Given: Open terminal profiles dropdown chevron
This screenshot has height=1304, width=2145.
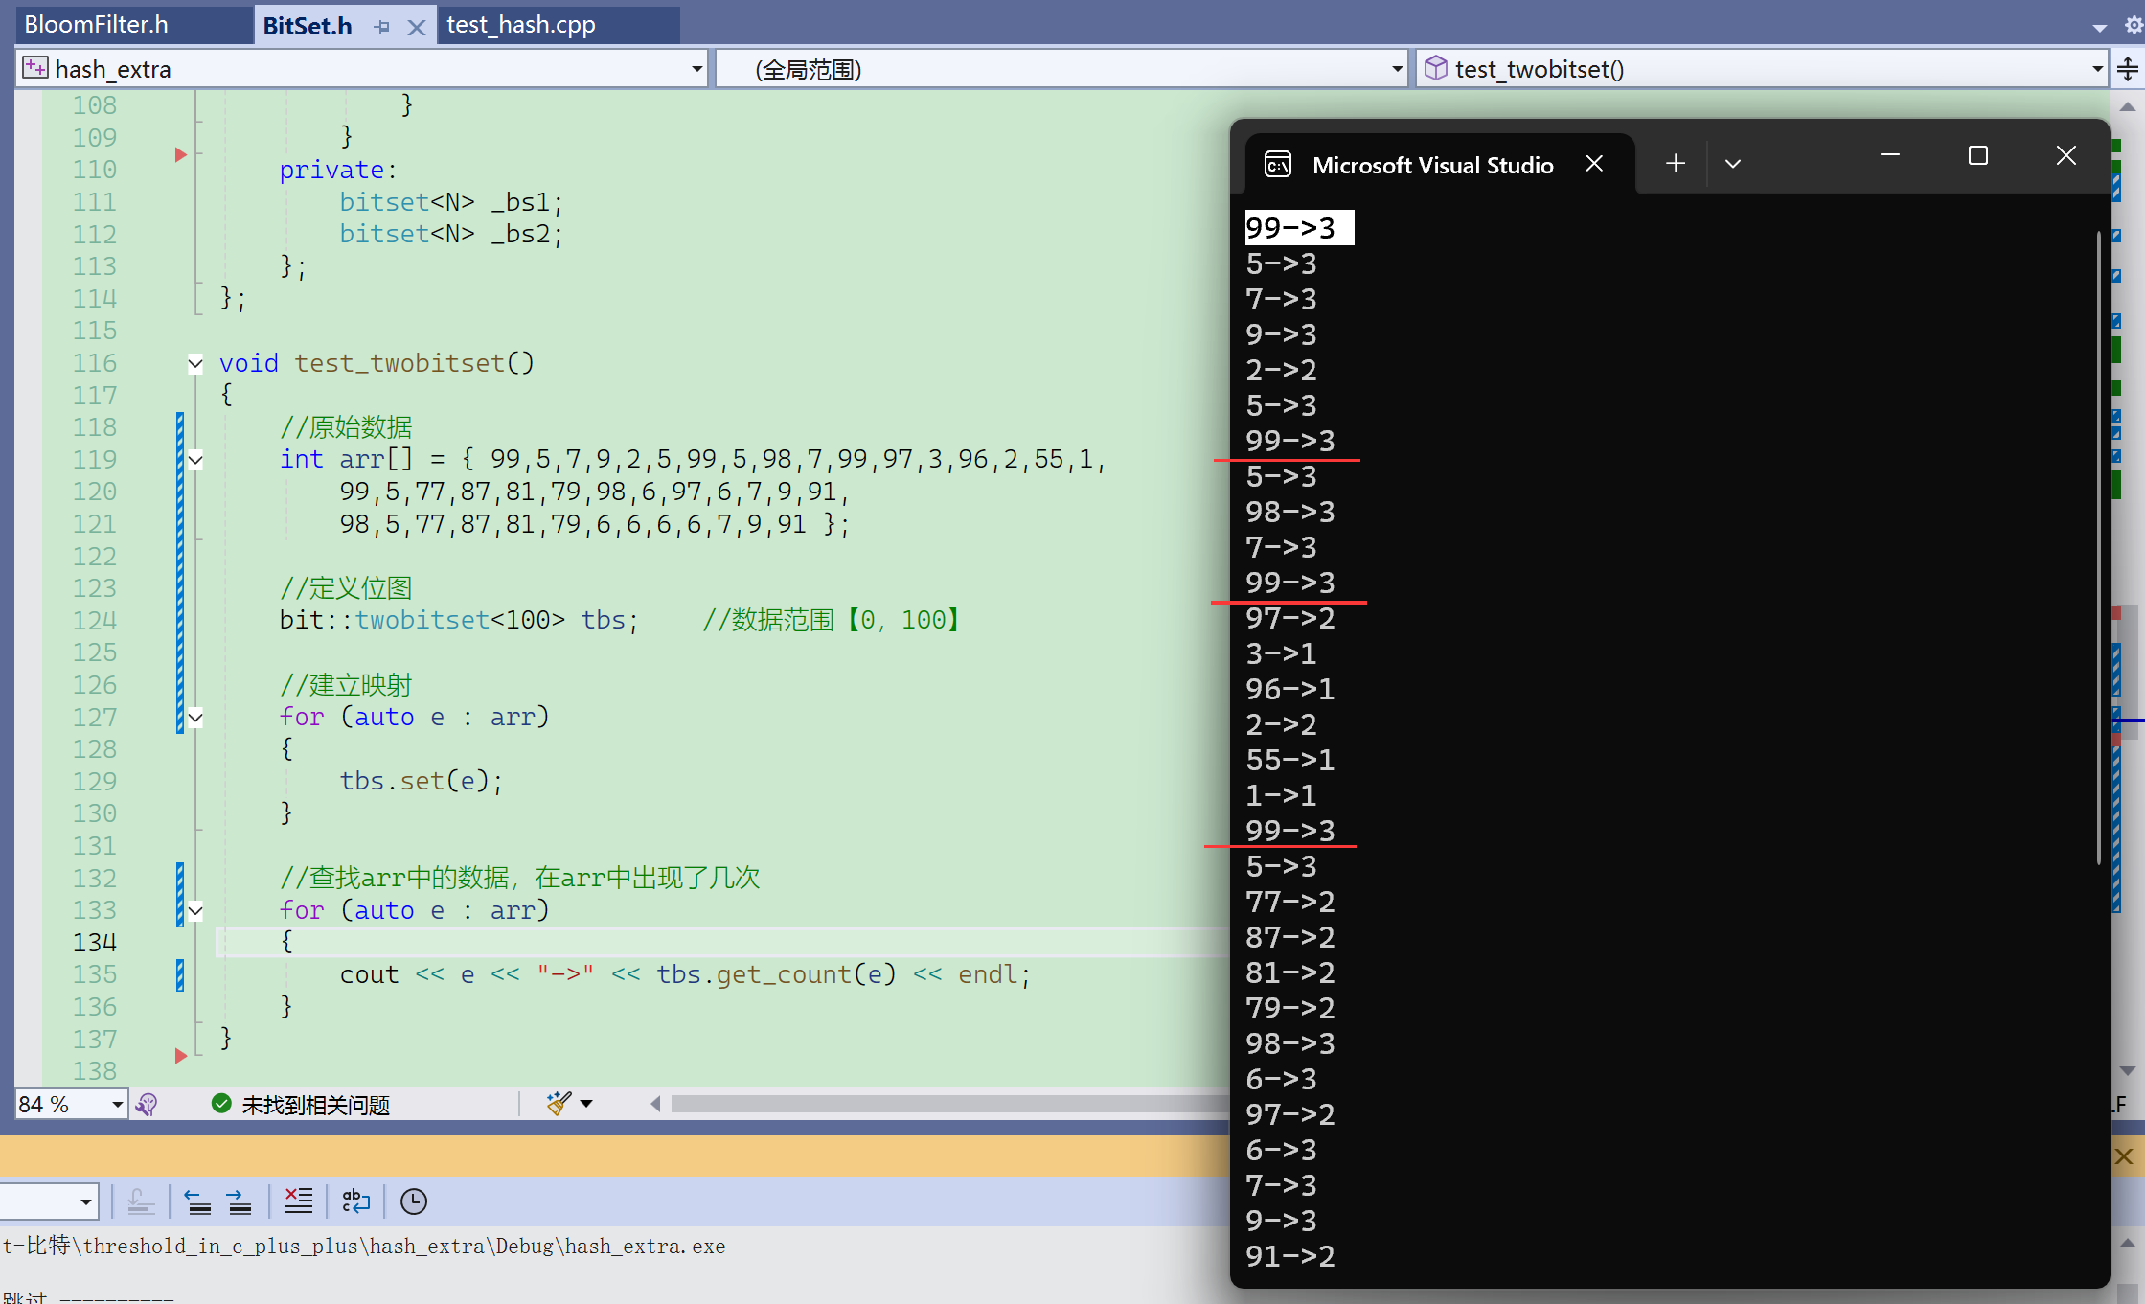Looking at the screenshot, I should click(1732, 164).
